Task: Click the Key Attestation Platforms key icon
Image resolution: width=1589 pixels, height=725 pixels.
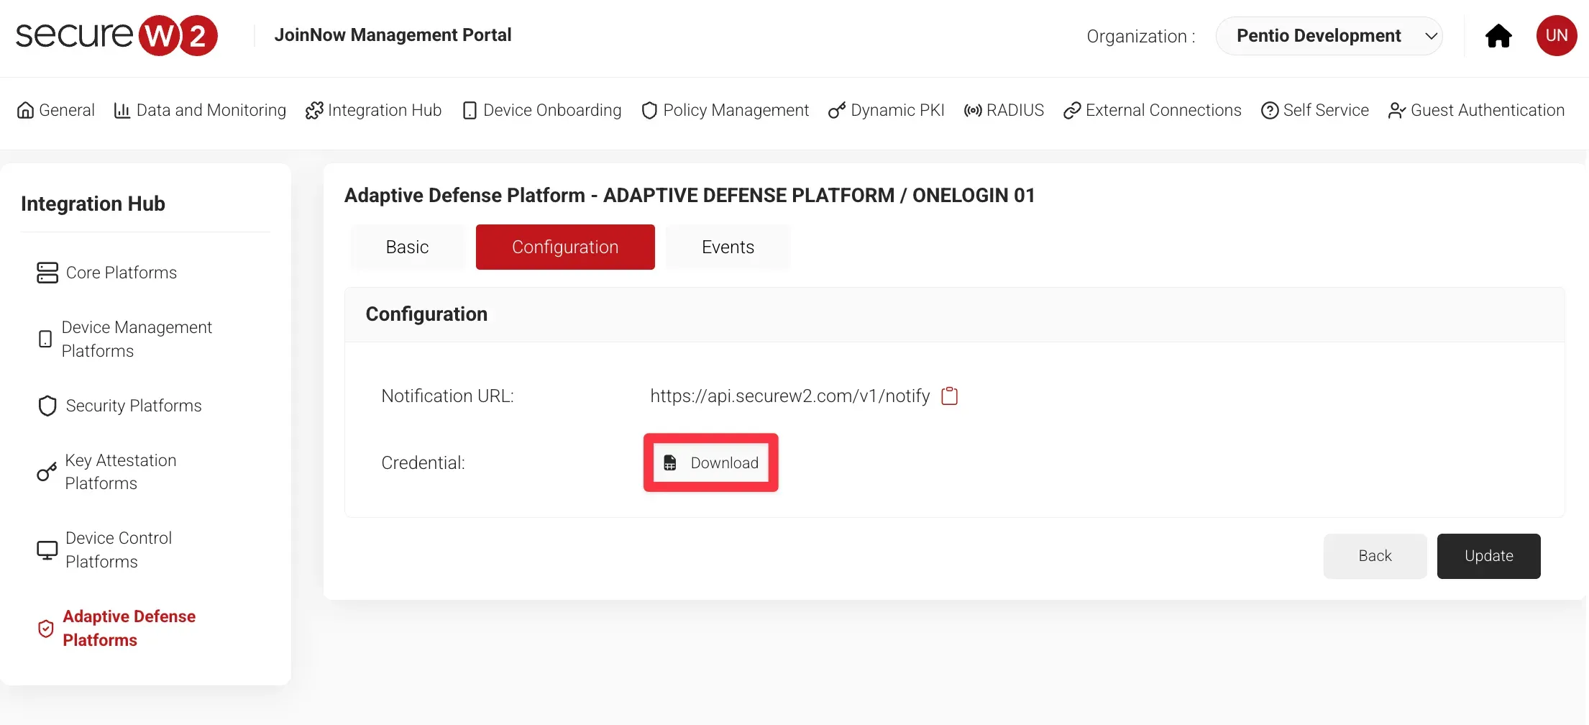Action: tap(47, 472)
